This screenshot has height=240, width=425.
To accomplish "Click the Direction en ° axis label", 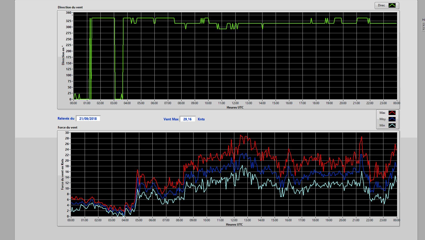I will (63, 55).
